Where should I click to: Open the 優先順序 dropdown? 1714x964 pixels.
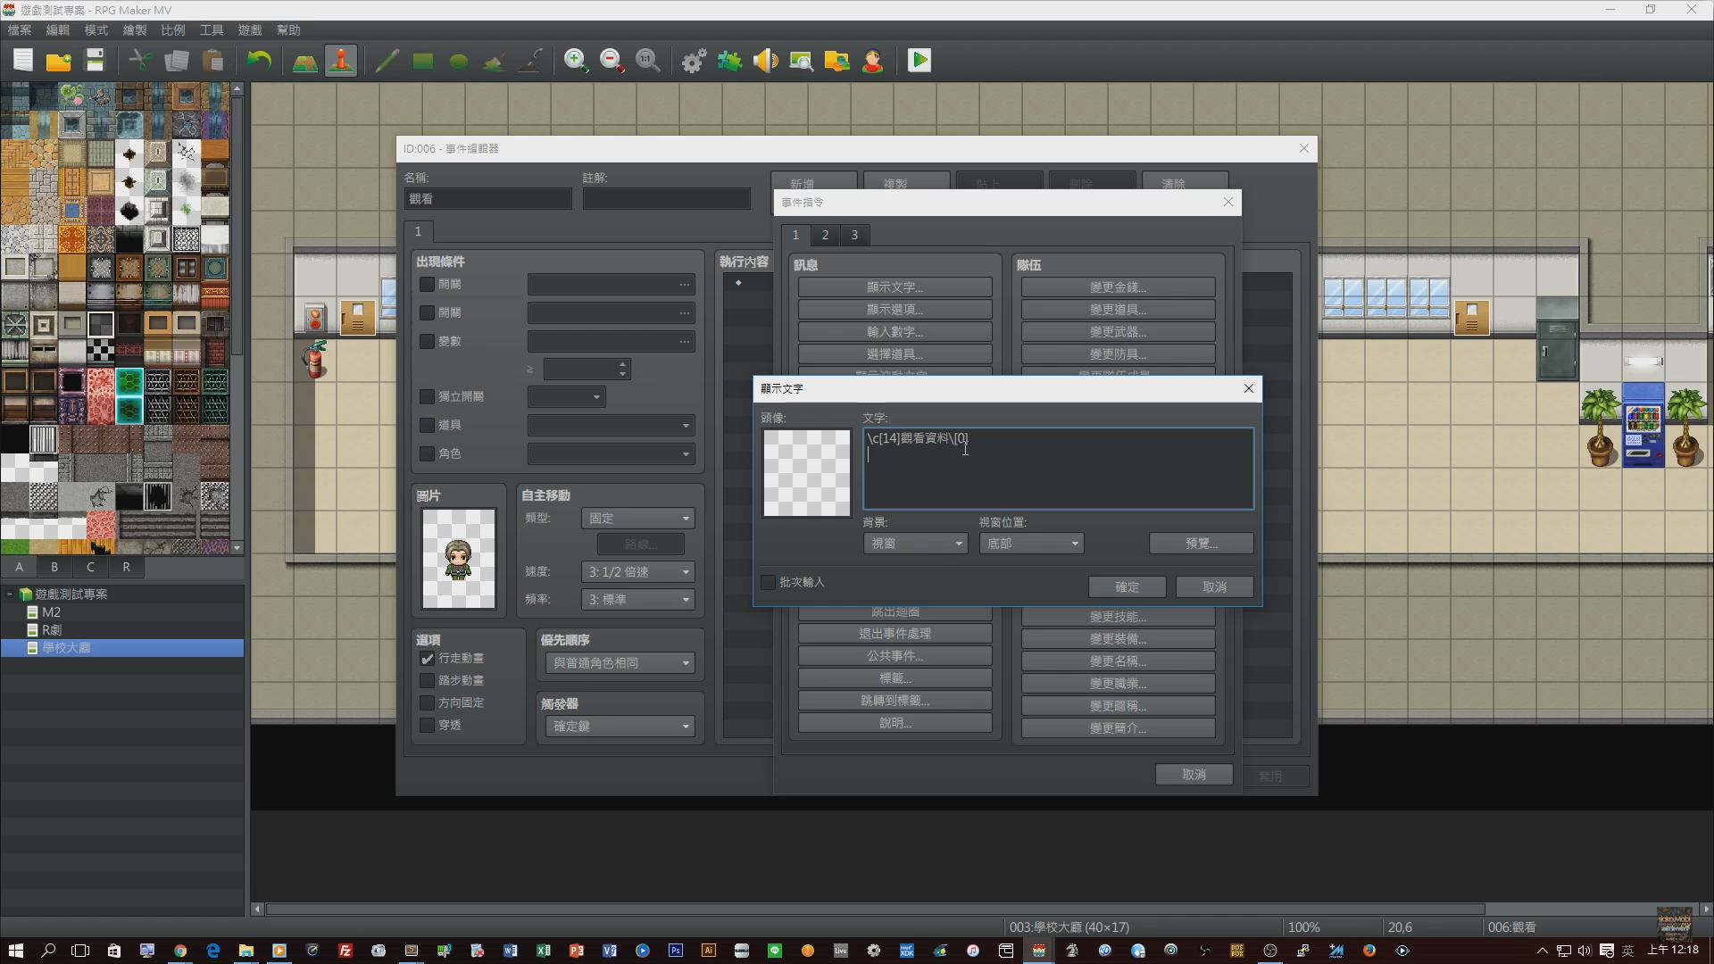click(620, 662)
